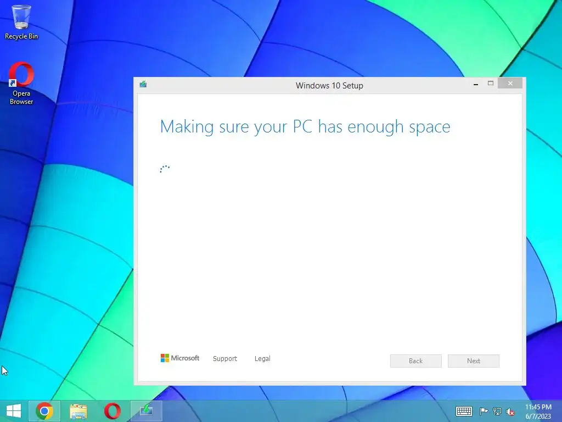Open Action Center flag icon
Screen dimensions: 562x422
tap(484, 411)
